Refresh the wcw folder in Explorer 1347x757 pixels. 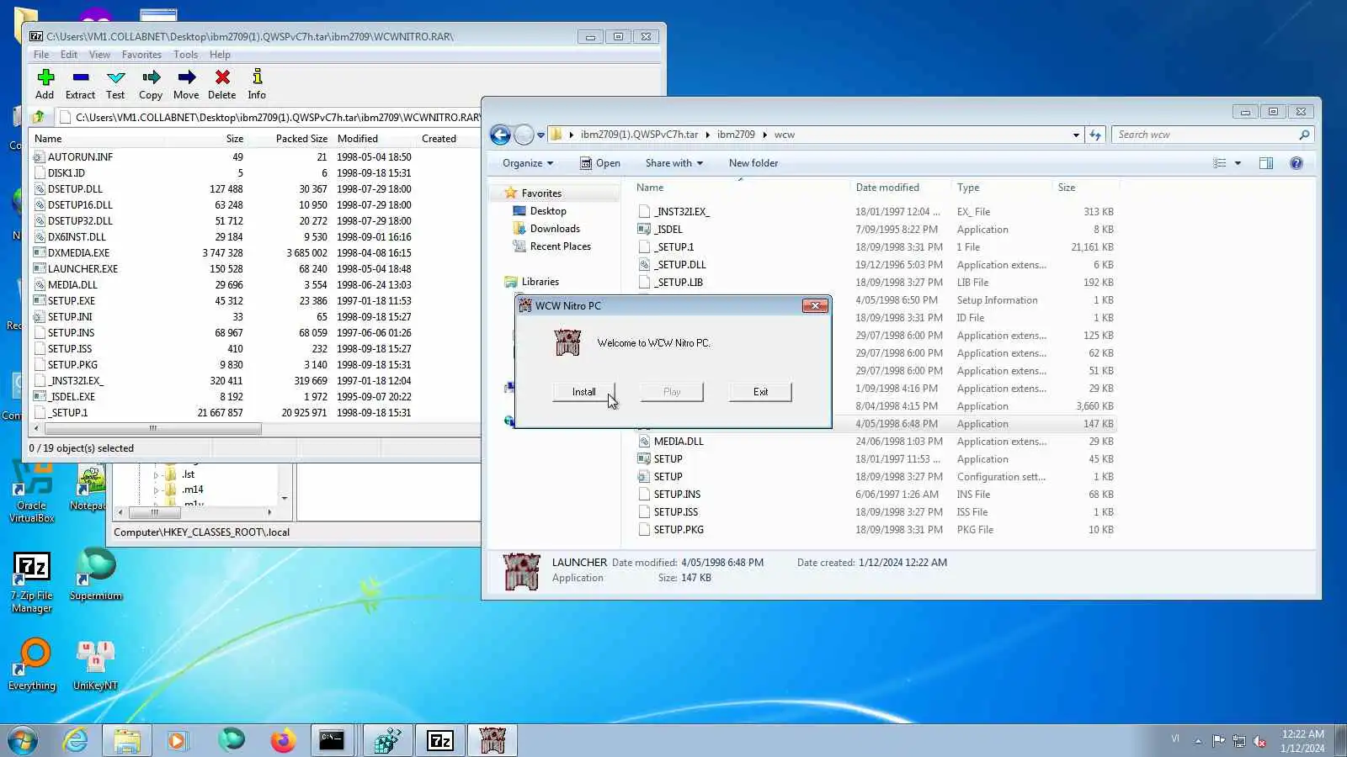click(x=1095, y=135)
